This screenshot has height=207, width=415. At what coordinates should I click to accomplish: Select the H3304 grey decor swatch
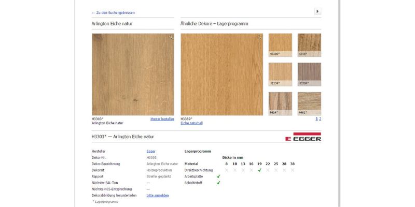click(309, 73)
